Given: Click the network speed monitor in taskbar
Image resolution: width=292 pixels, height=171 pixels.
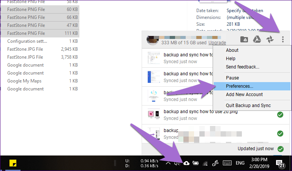Looking at the screenshot, I should (142, 163).
